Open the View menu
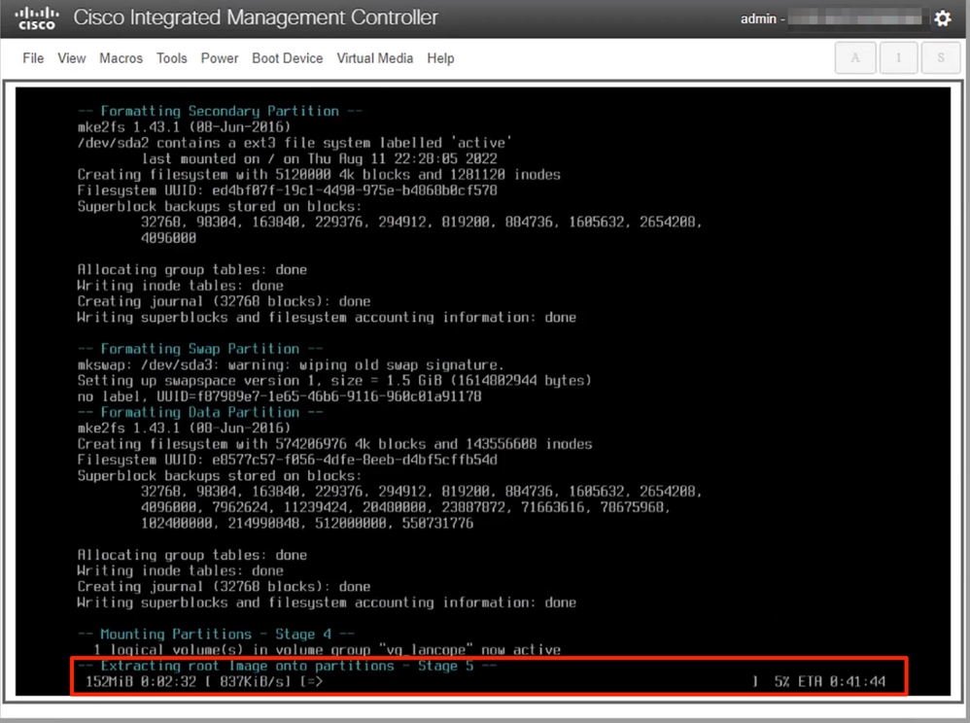The width and height of the screenshot is (970, 723). click(72, 58)
